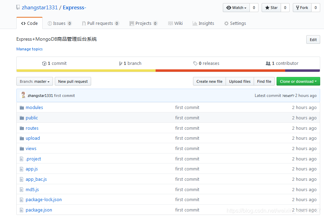Image resolution: width=324 pixels, height=217 pixels.
Task: Click the repository book icon beside zhangstar1331
Action: click(x=18, y=7)
